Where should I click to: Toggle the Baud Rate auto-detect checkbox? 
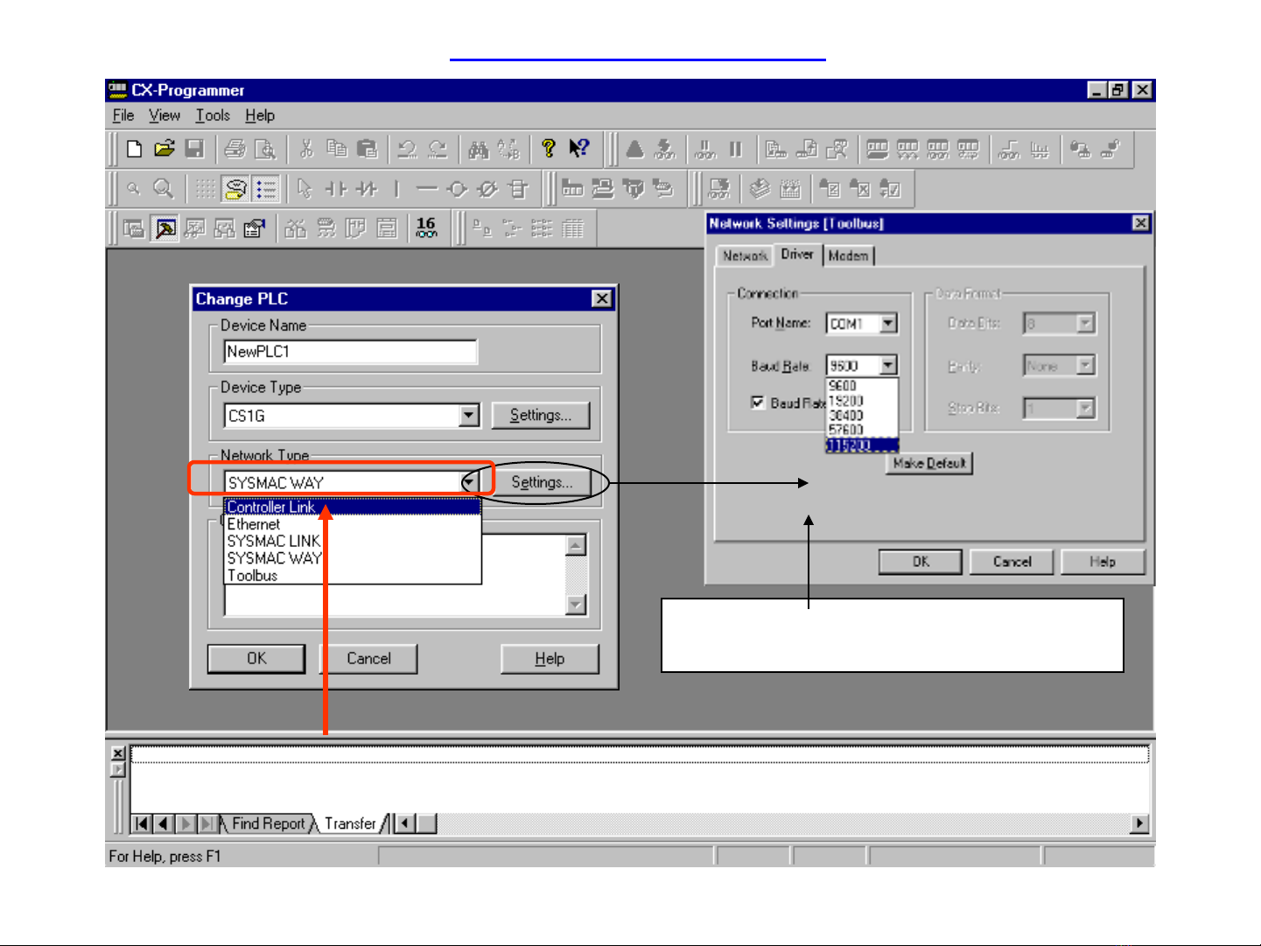pyautogui.click(x=758, y=403)
